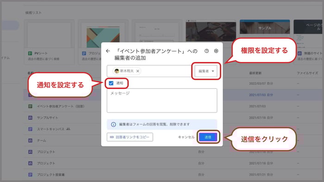Click the 新木翔太 avatar chip
The width and height of the screenshot is (324, 182).
127,71
